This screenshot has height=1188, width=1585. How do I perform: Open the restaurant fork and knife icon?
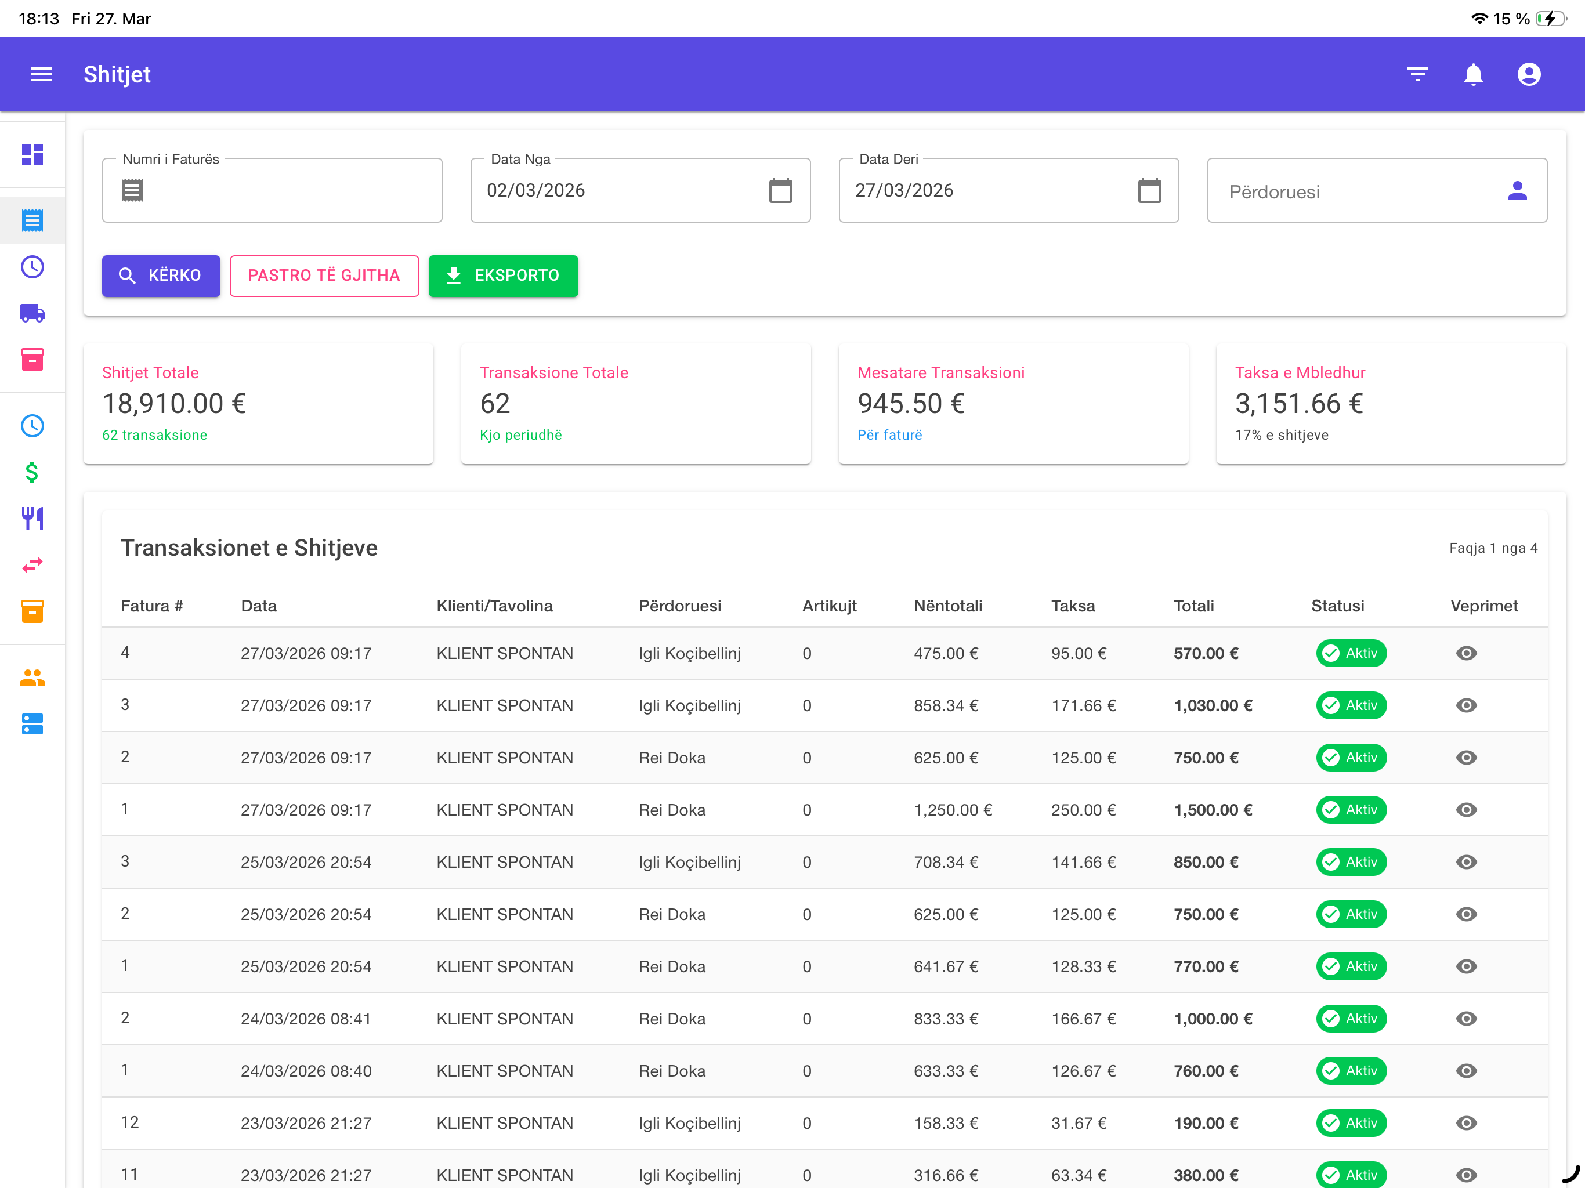pyautogui.click(x=32, y=518)
